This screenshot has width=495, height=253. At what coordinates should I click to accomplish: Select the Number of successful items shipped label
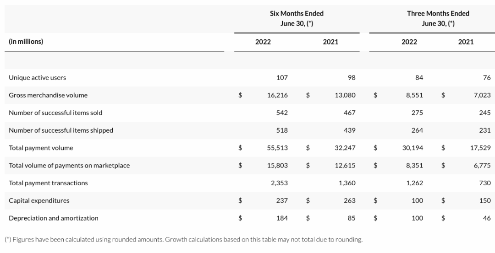(x=61, y=130)
